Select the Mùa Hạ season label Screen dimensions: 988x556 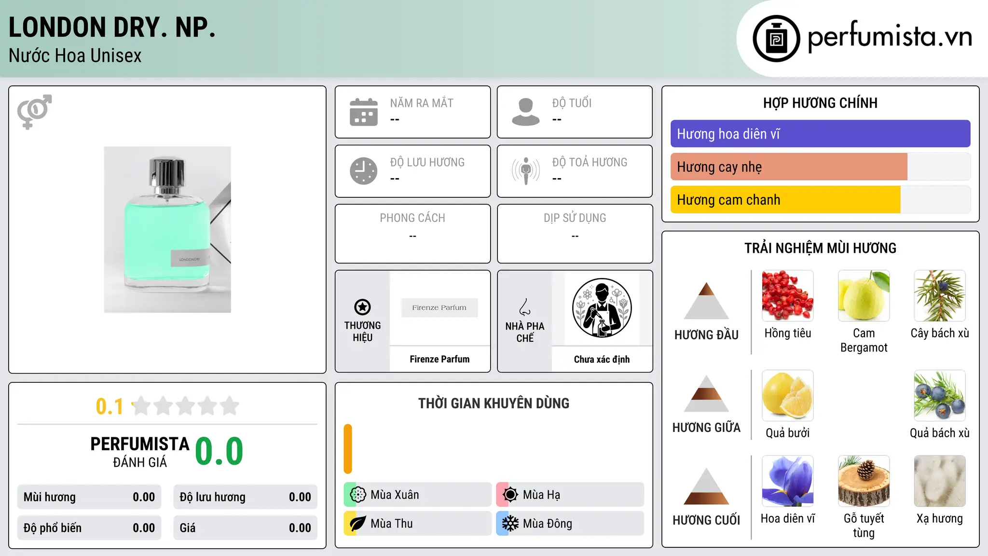pyautogui.click(x=541, y=495)
